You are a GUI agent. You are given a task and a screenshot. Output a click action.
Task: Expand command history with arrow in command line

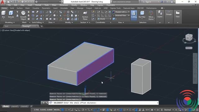tap(158, 103)
